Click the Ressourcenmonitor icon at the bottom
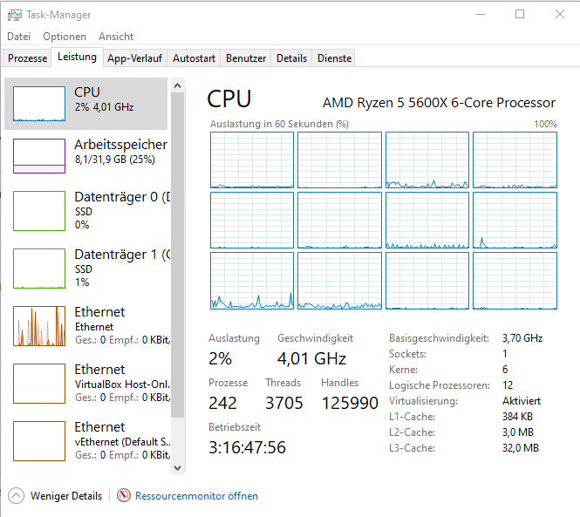This screenshot has height=517, width=580. 124,496
